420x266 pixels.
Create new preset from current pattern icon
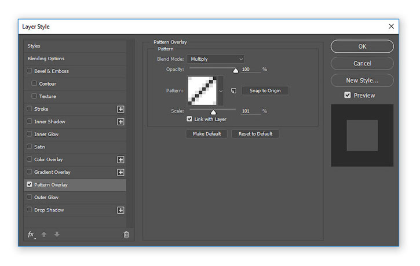233,91
